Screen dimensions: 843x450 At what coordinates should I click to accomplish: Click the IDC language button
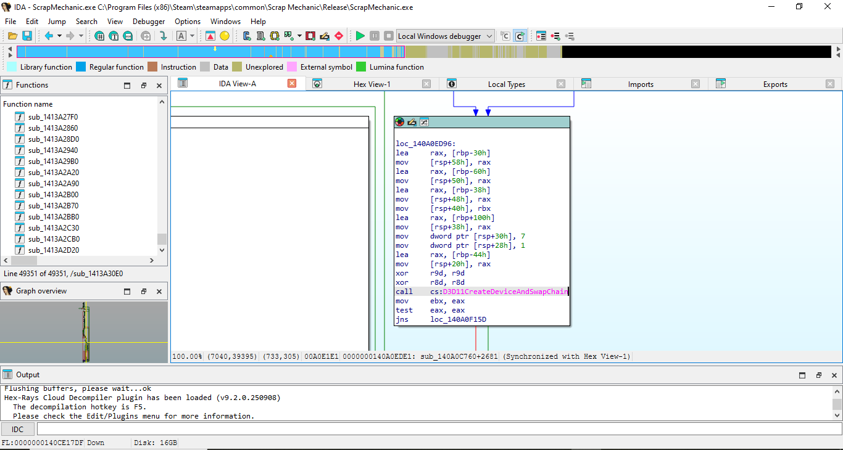tap(18, 428)
